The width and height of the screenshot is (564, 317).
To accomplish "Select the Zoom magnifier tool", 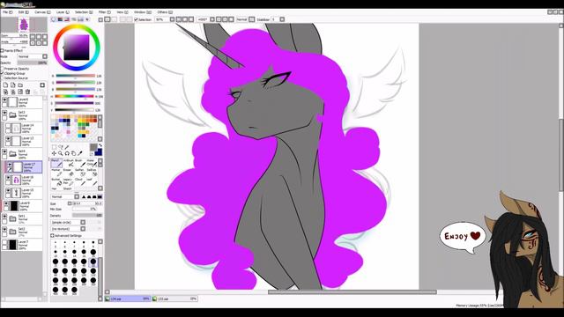I will pyautogui.click(x=61, y=153).
